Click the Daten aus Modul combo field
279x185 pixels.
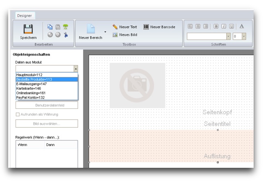45,69
